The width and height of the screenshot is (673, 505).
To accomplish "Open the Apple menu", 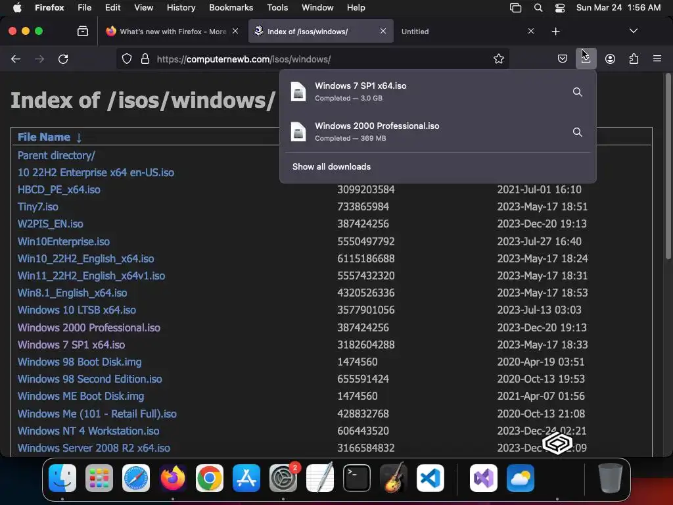I will (x=17, y=8).
